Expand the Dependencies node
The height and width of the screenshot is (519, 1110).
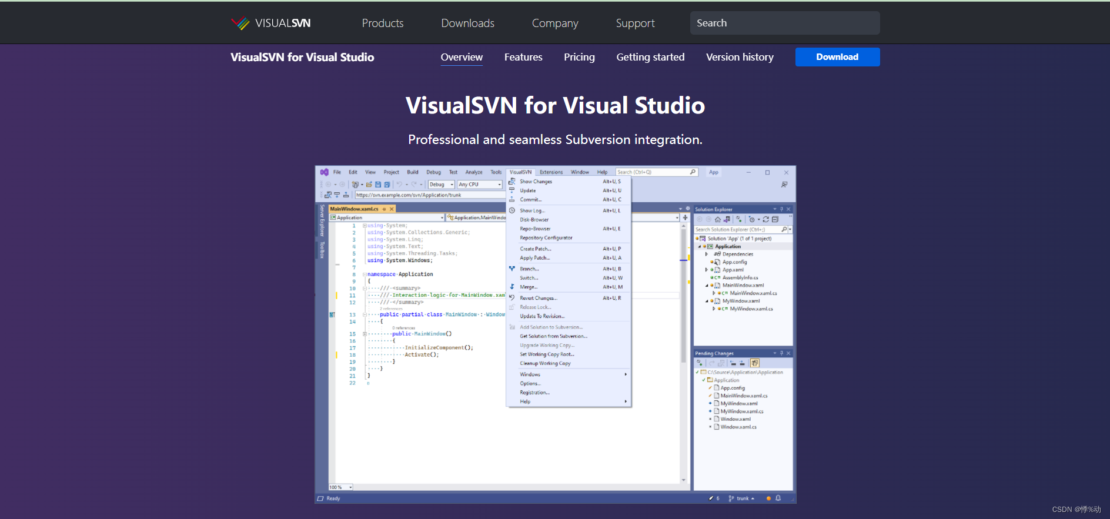(707, 255)
